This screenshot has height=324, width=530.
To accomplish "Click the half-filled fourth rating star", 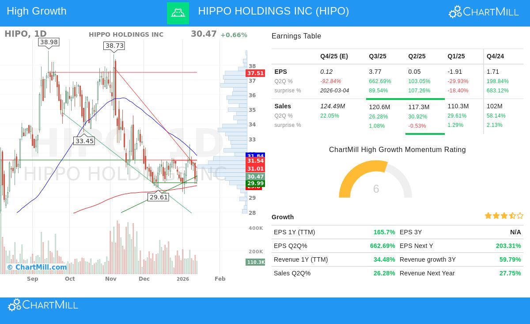I will [x=512, y=216].
